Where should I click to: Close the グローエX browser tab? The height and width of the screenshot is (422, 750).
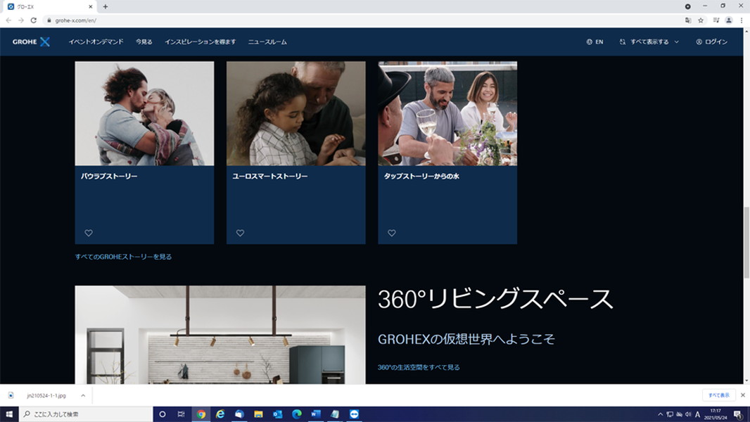click(x=90, y=7)
